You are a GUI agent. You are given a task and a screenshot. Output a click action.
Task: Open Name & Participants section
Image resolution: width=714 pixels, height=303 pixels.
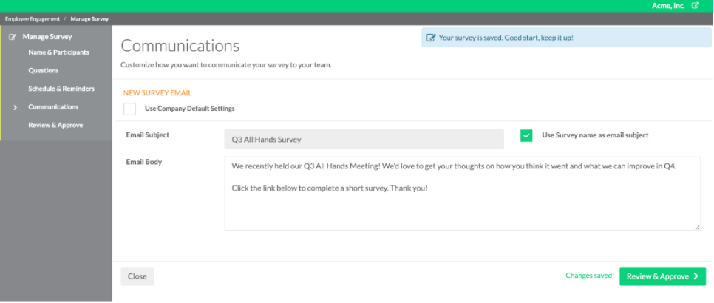(58, 52)
